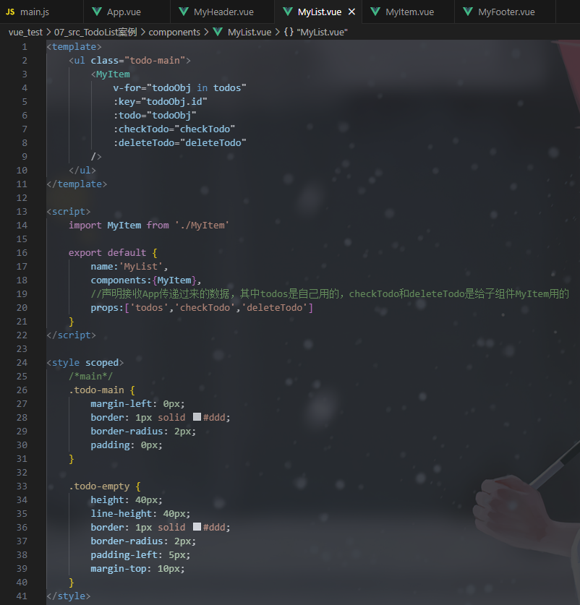
Task: Click the closing </ul> tag
Action: 82,170
